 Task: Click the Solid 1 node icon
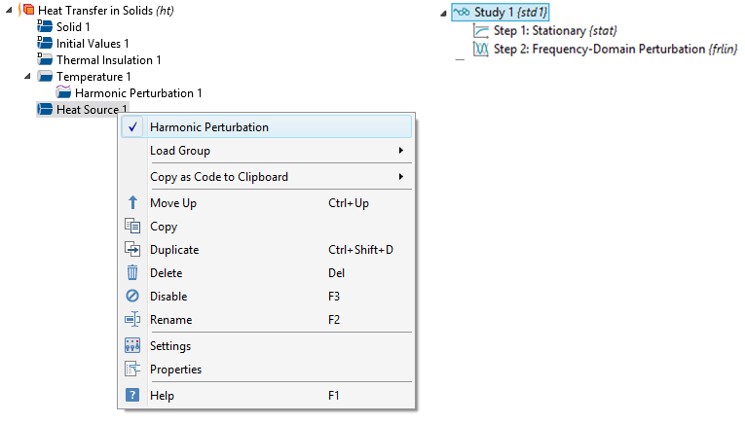(x=45, y=26)
